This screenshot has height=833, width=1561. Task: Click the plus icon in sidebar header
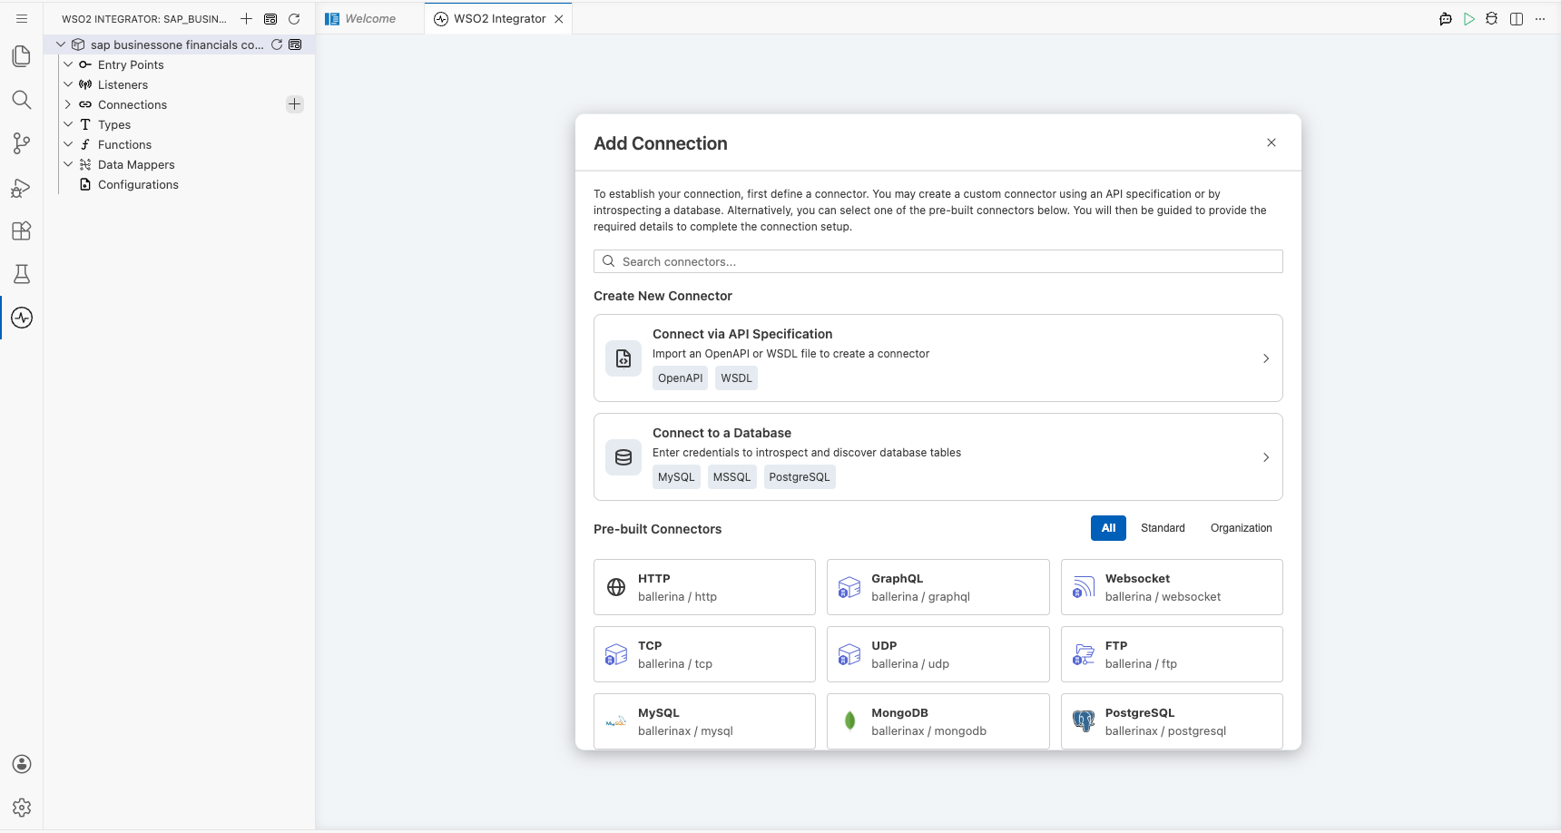coord(246,18)
